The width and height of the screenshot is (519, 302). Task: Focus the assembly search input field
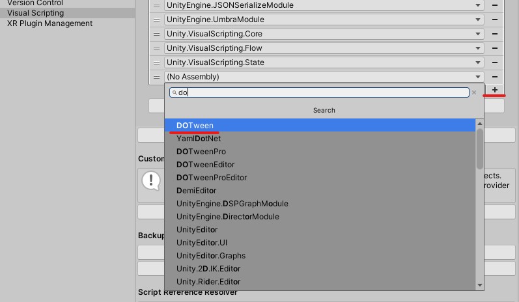click(319, 92)
